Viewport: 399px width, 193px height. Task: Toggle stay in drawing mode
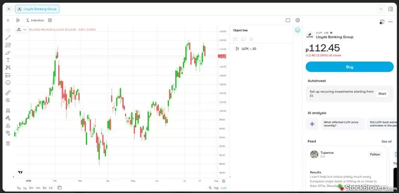click(8, 118)
